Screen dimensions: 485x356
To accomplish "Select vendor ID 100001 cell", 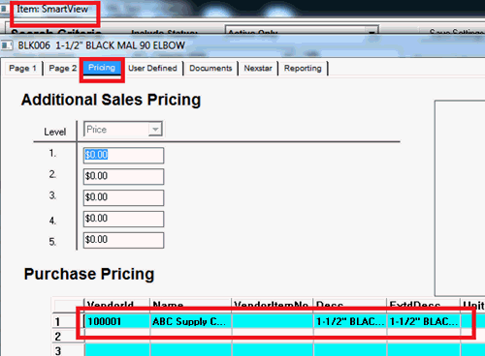I will click(117, 321).
